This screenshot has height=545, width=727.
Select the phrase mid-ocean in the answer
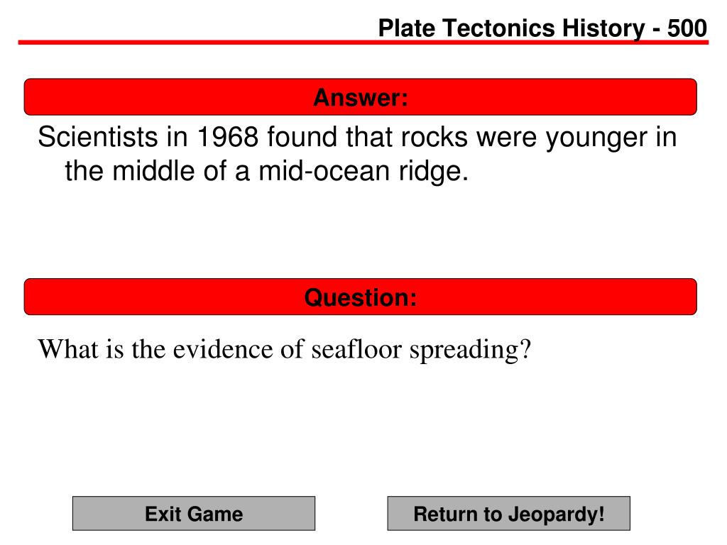(x=324, y=171)
